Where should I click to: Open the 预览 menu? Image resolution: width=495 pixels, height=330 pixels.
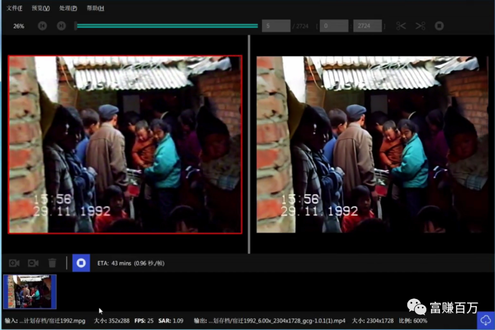tap(40, 8)
